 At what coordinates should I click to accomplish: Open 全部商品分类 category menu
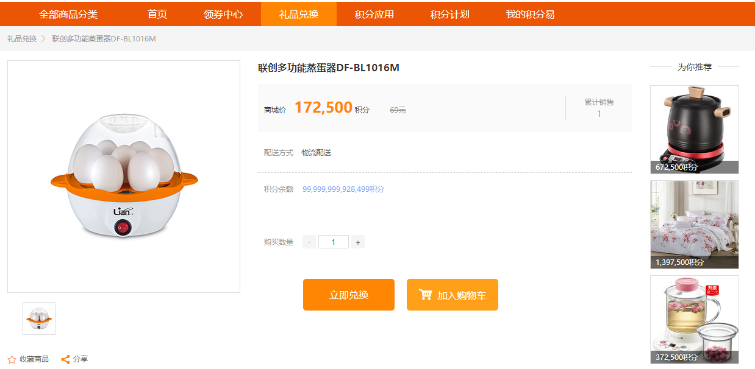68,14
